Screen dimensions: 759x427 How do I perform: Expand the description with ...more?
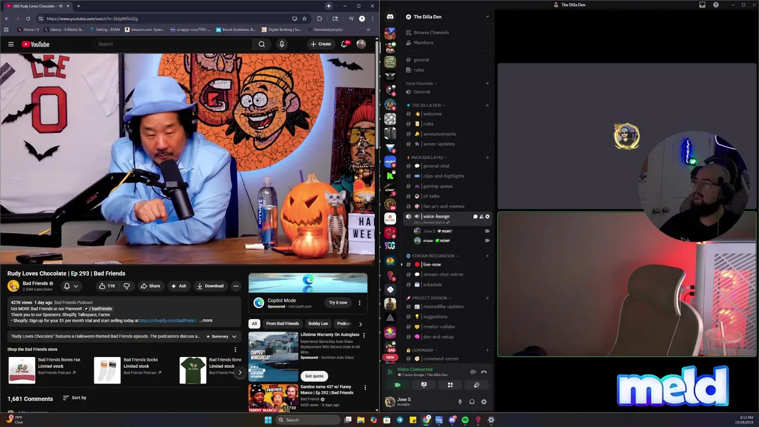point(206,320)
